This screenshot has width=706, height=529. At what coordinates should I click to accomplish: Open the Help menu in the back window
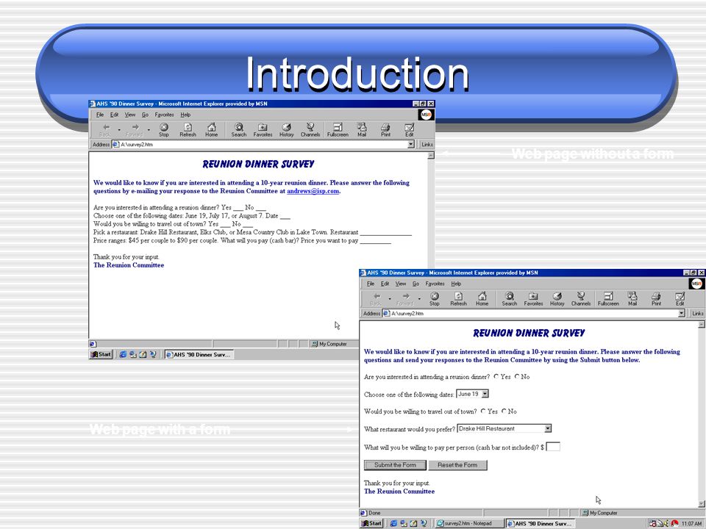pyautogui.click(x=185, y=115)
